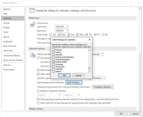
Task: Check the Yemen holidays checkbox
Action: pos(54,72)
